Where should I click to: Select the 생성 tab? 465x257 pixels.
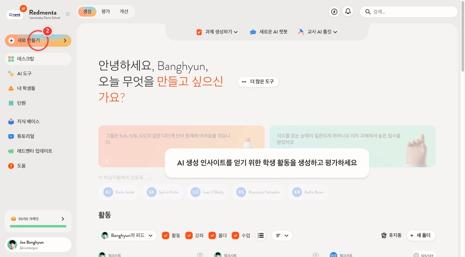pos(87,12)
